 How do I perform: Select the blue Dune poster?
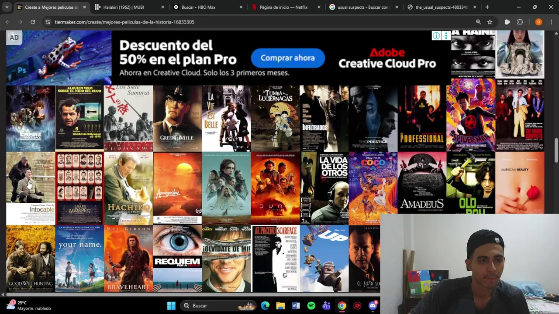pyautogui.click(x=226, y=188)
